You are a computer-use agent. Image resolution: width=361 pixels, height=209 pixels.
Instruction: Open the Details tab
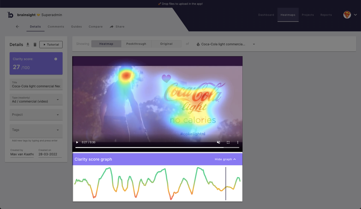(36, 27)
